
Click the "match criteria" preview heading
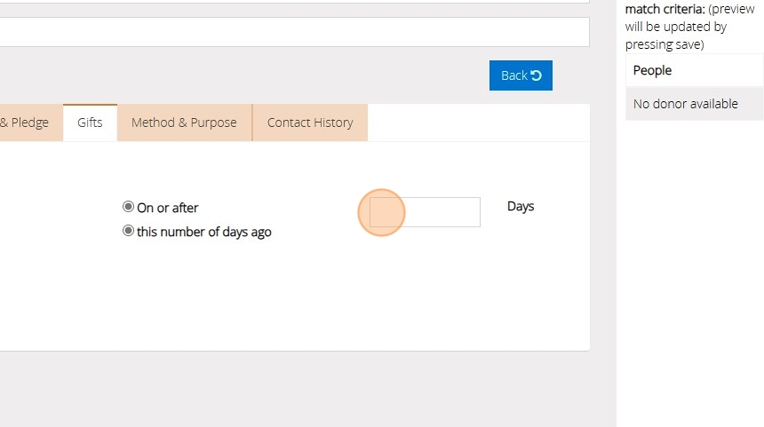pos(665,9)
